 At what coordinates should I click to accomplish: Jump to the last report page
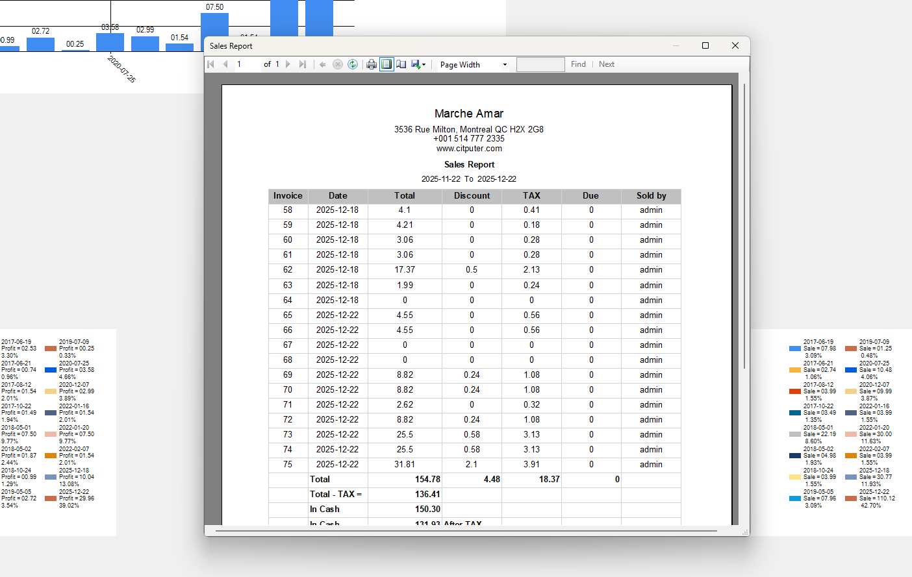coord(302,64)
